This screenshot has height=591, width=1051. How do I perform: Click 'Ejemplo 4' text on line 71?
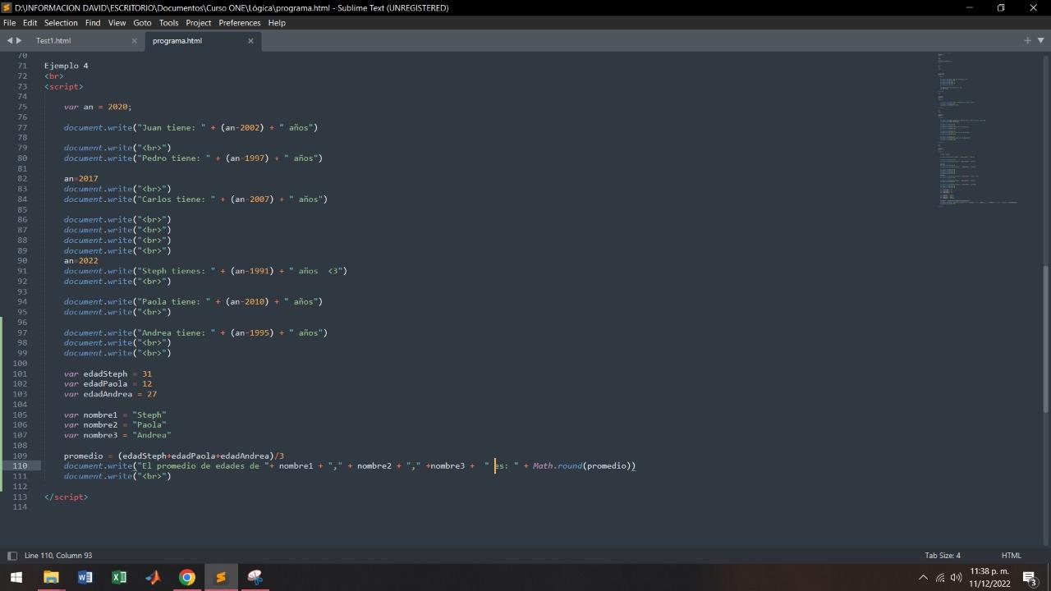coord(67,66)
